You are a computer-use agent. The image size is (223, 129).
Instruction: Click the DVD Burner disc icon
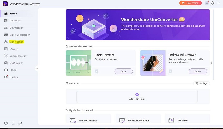[6, 63]
